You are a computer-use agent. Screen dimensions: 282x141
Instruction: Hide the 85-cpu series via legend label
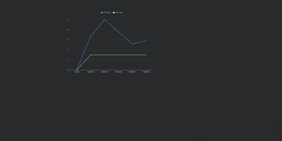(x=119, y=12)
